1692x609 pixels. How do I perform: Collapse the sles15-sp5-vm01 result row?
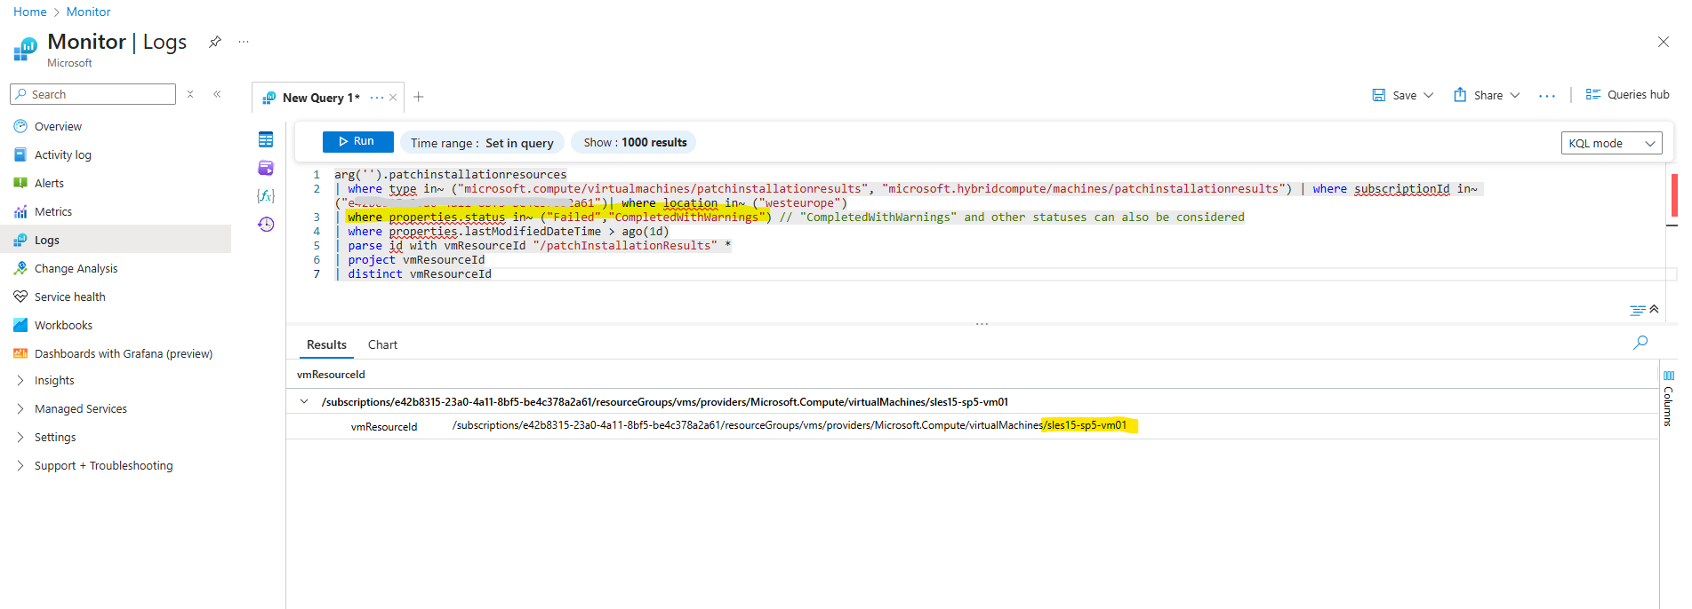[x=304, y=402]
